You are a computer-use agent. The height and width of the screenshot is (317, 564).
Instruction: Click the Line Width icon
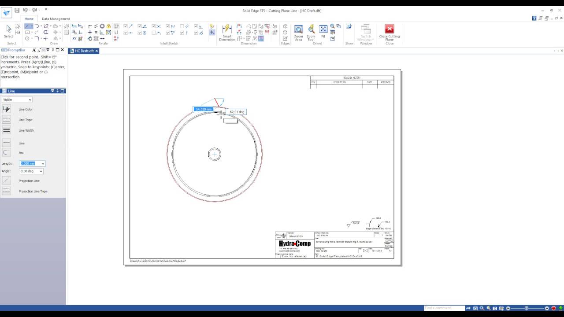tap(6, 130)
